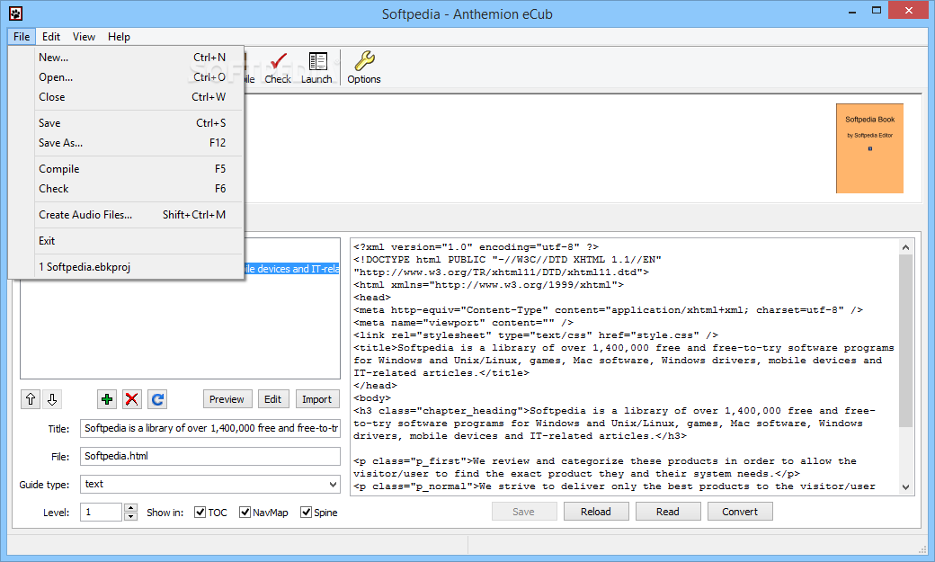This screenshot has width=935, height=562.
Task: Decrease Level with the spinner down arrow
Action: point(130,516)
